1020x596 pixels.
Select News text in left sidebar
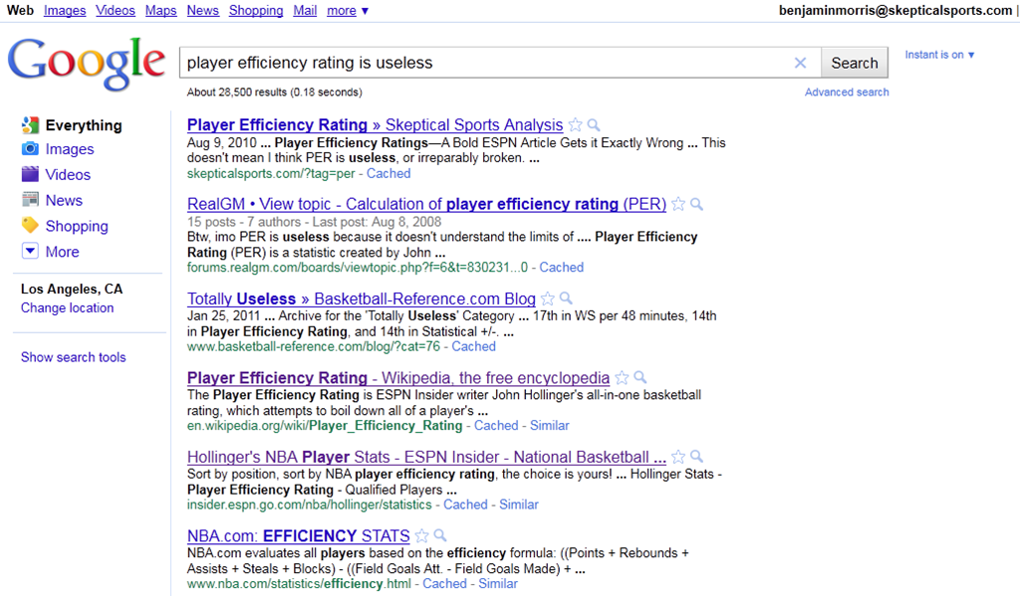(64, 200)
